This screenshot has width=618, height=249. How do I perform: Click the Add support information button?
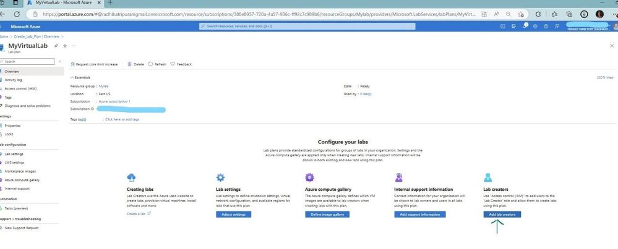pos(420,214)
